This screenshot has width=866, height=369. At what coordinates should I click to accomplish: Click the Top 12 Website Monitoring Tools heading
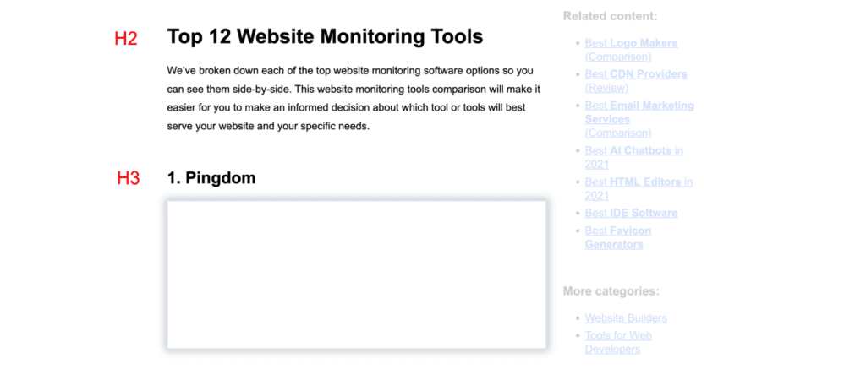point(325,37)
